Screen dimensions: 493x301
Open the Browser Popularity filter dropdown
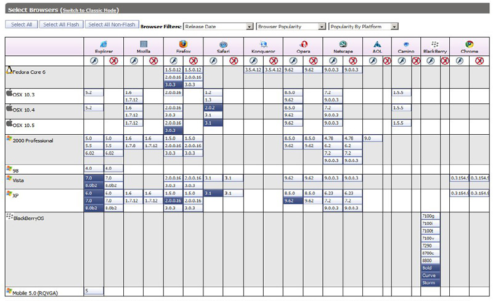tap(291, 26)
